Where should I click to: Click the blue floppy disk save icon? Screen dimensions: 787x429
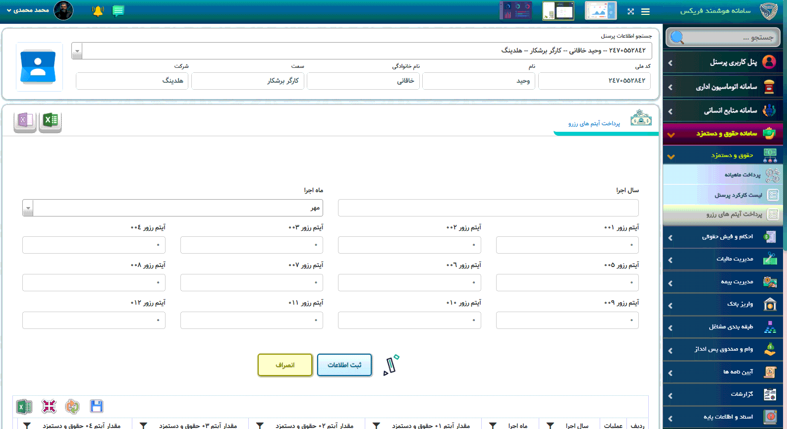point(96,406)
